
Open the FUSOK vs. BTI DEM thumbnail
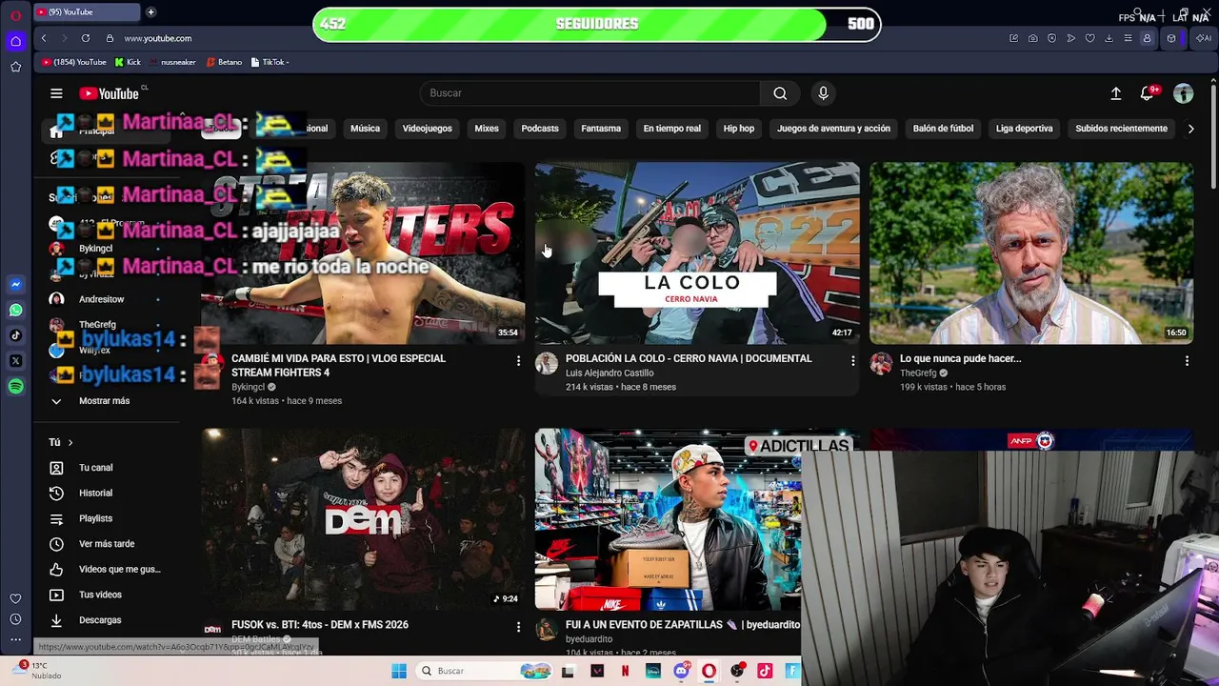pos(363,519)
